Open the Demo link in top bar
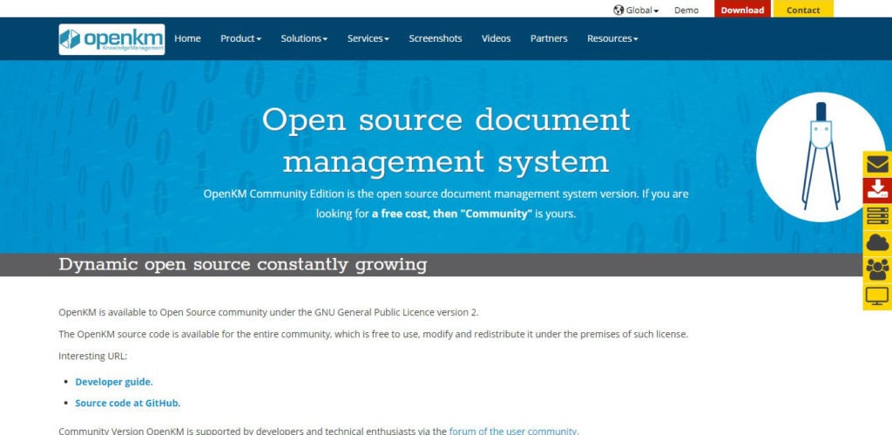This screenshot has width=892, height=435. tap(686, 10)
